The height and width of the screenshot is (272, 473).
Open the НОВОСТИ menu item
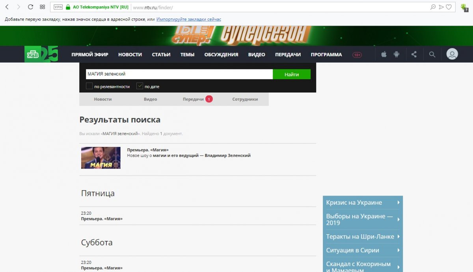coord(130,55)
